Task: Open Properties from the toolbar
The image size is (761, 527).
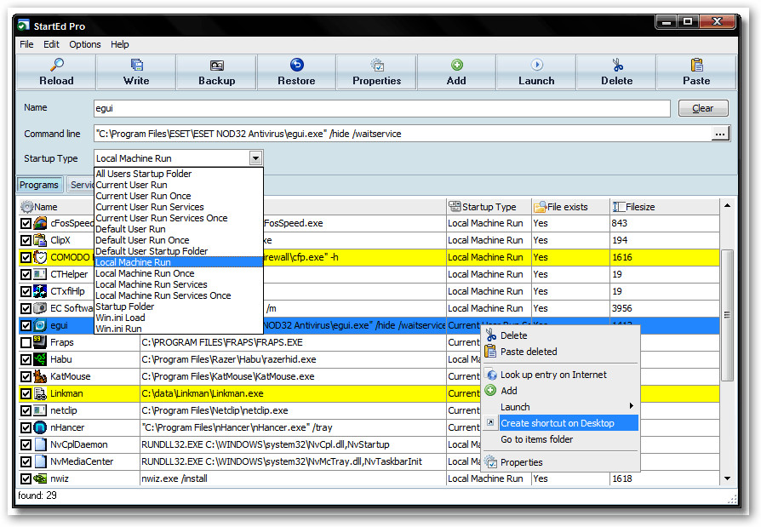Action: (x=376, y=72)
